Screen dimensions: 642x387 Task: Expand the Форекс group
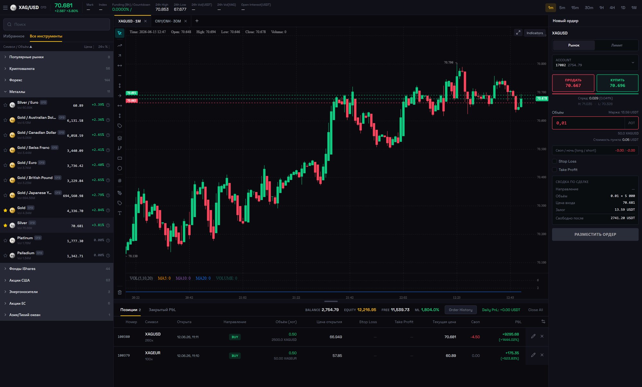(57, 80)
